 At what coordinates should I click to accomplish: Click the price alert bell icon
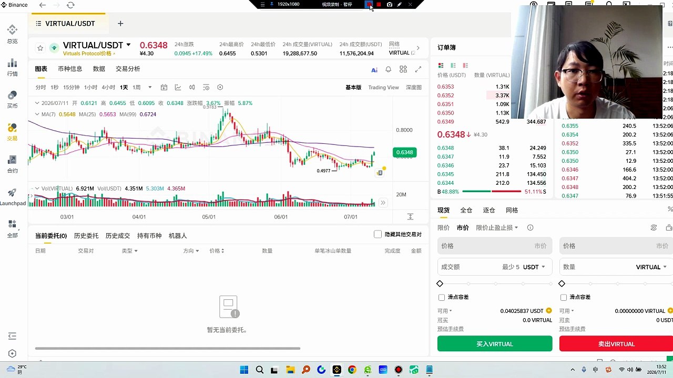[x=389, y=69]
